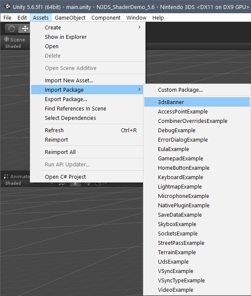Import the NativePluginExample package
251x296 pixels.
(197, 206)
